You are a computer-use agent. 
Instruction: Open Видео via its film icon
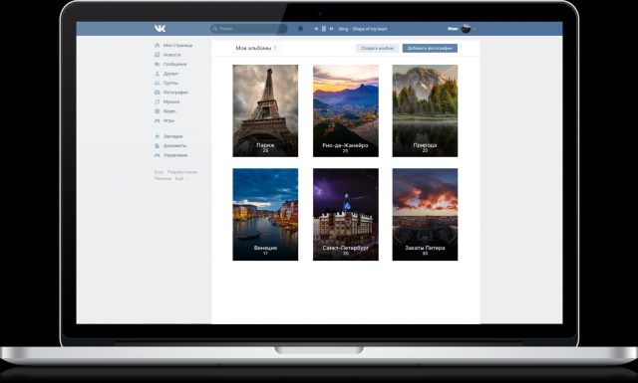[158, 111]
